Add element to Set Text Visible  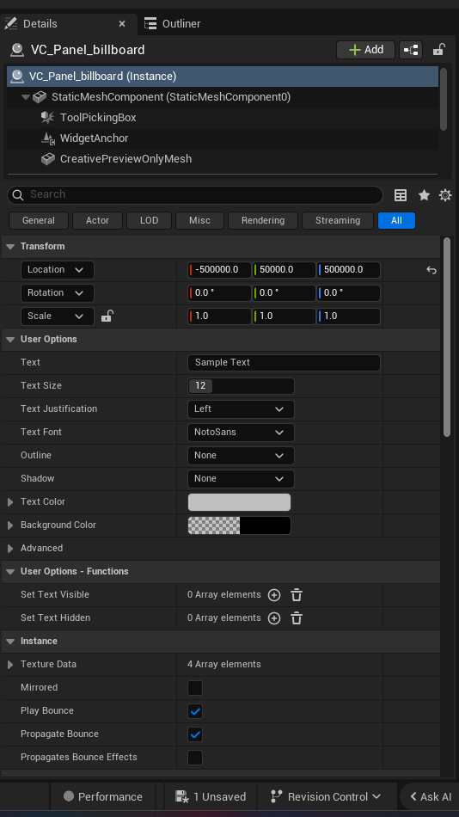point(274,595)
